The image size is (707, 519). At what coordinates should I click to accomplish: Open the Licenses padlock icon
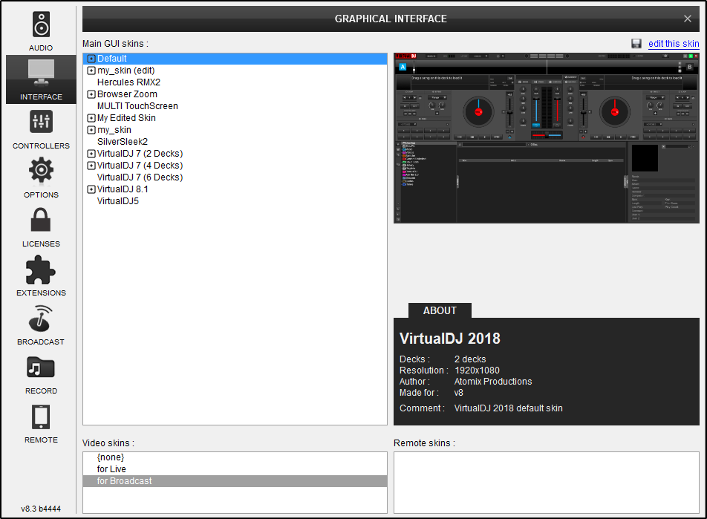pyautogui.click(x=41, y=220)
